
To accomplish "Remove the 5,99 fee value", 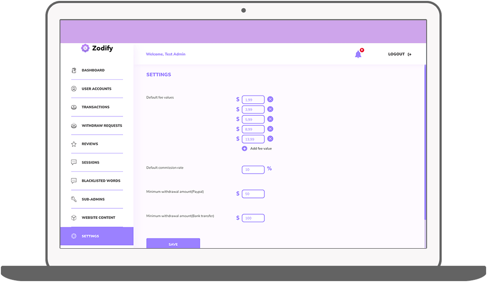I will 270,119.
